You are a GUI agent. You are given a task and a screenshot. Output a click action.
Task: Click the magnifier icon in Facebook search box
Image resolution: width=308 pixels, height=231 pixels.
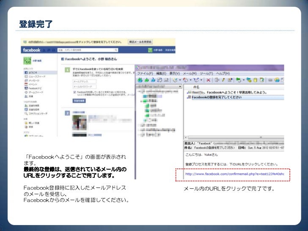(x=116, y=50)
